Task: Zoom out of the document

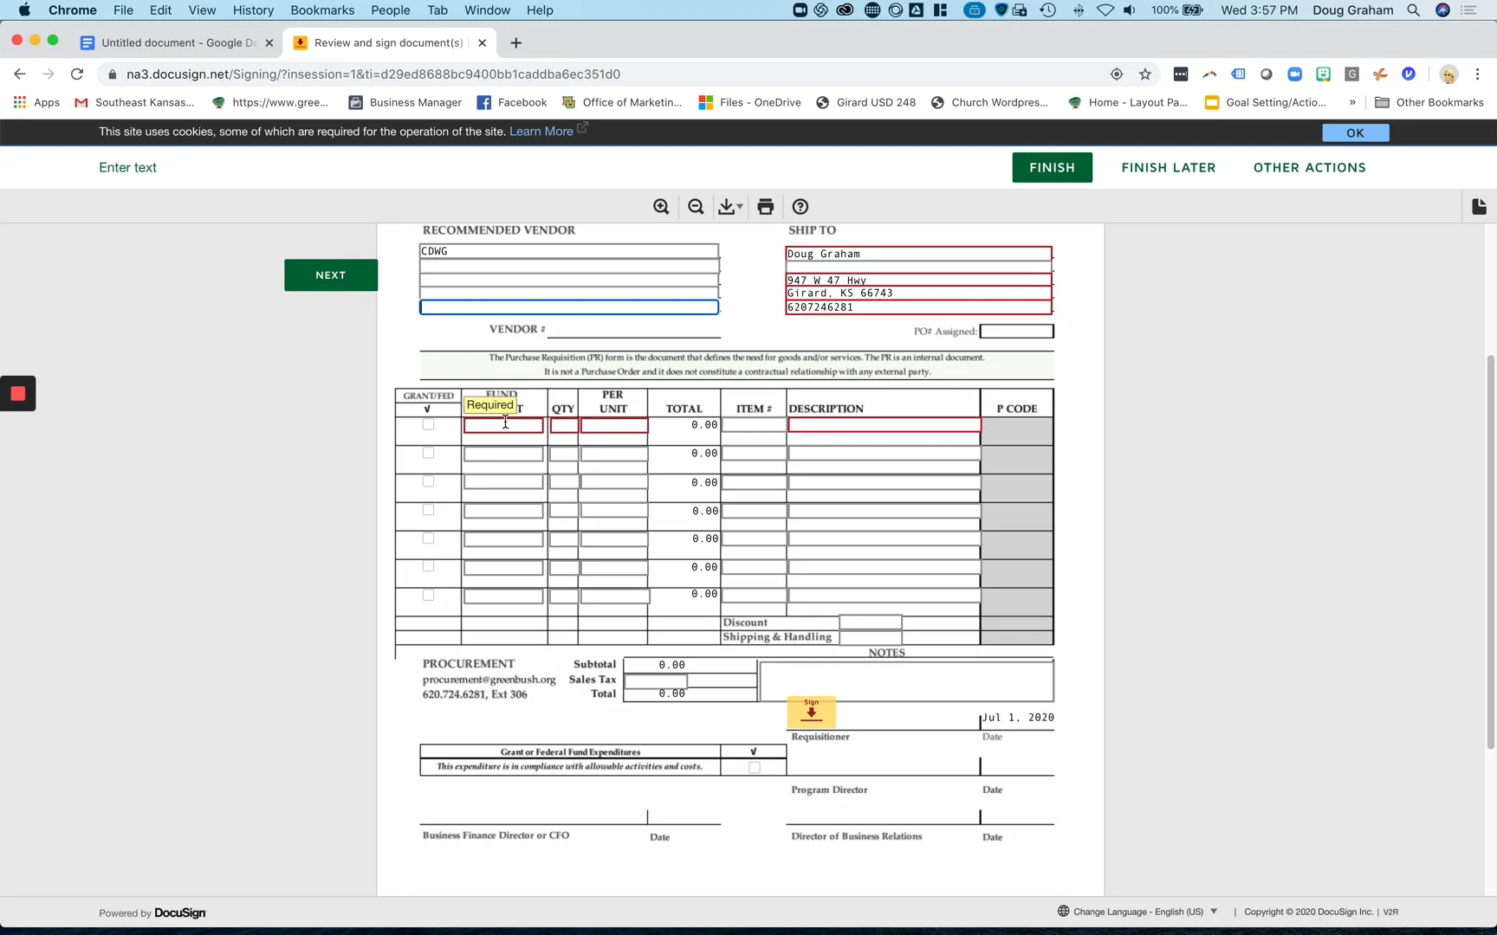Action: (x=696, y=206)
